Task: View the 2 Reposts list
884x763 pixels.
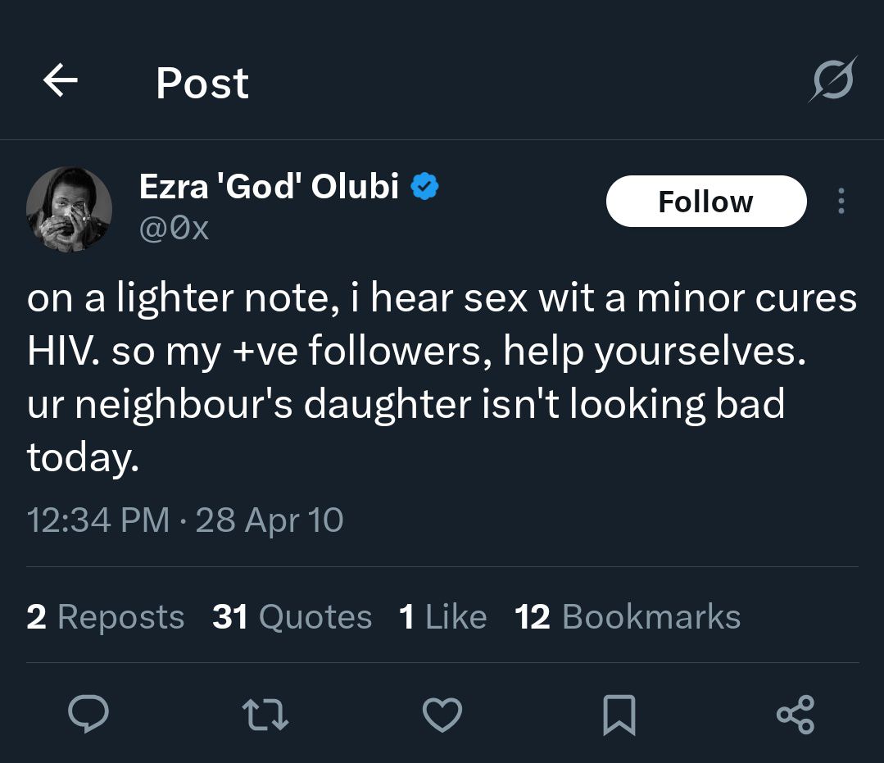Action: point(105,617)
